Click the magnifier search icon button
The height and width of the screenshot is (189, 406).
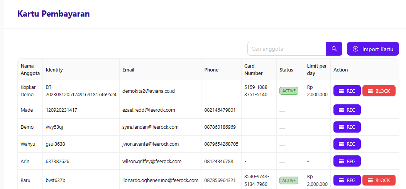tap(334, 49)
